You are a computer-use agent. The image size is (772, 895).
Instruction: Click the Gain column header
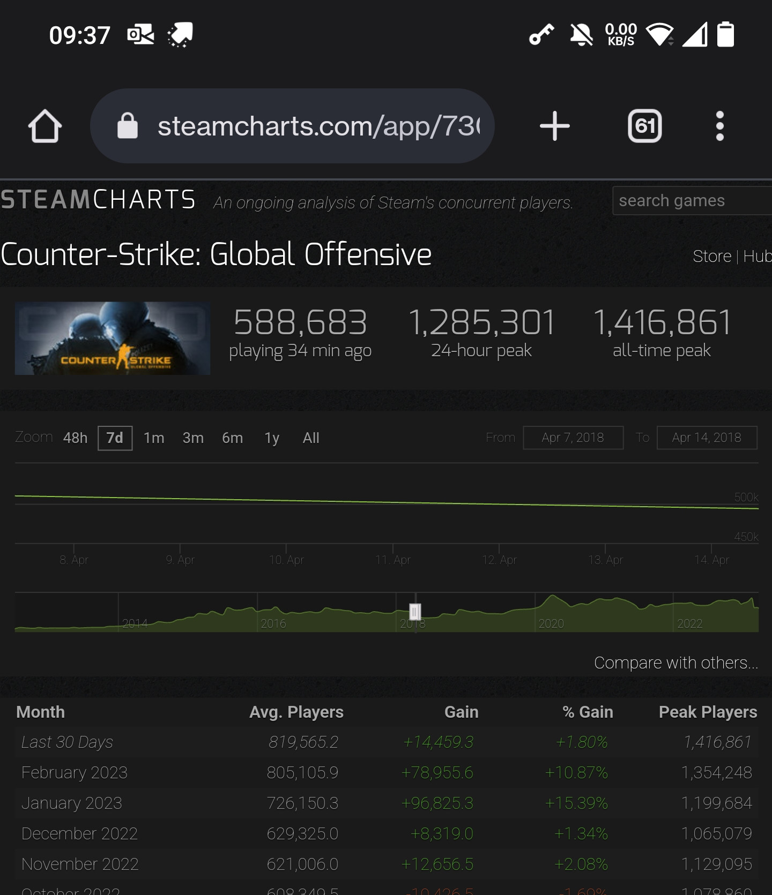pos(461,712)
